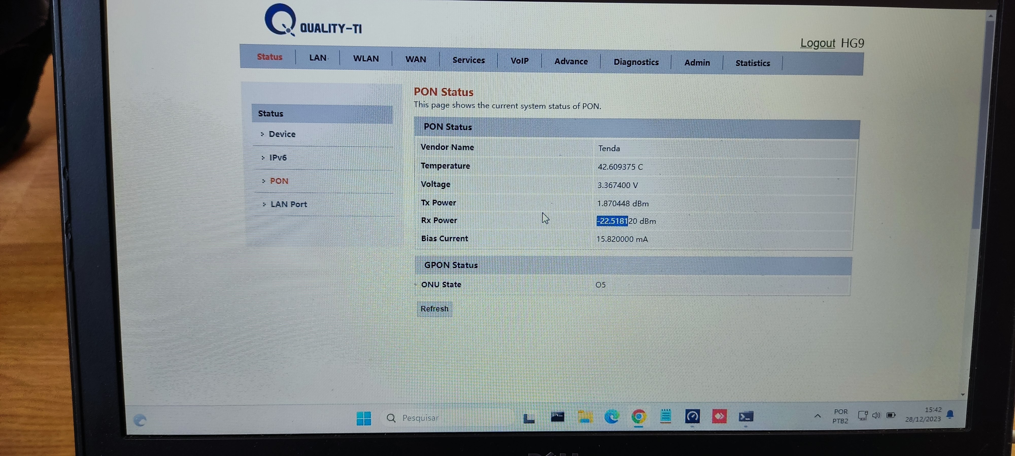The width and height of the screenshot is (1015, 456).
Task: Open notification bell in taskbar
Action: tap(950, 414)
